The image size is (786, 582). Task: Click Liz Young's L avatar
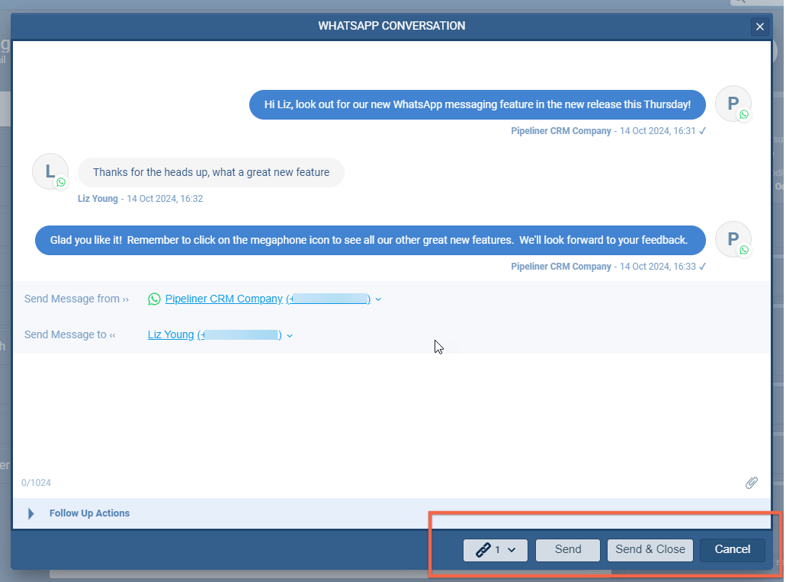pos(50,172)
